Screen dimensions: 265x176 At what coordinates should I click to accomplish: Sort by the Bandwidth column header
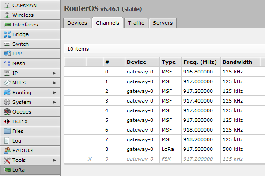point(240,62)
